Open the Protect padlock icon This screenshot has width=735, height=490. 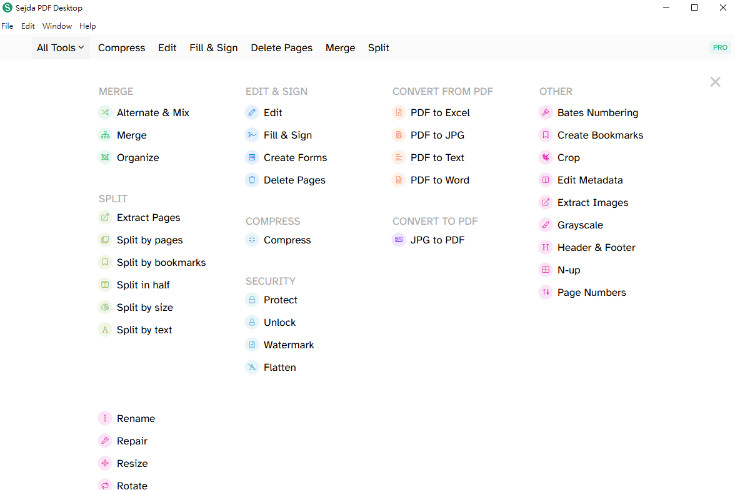pos(252,300)
